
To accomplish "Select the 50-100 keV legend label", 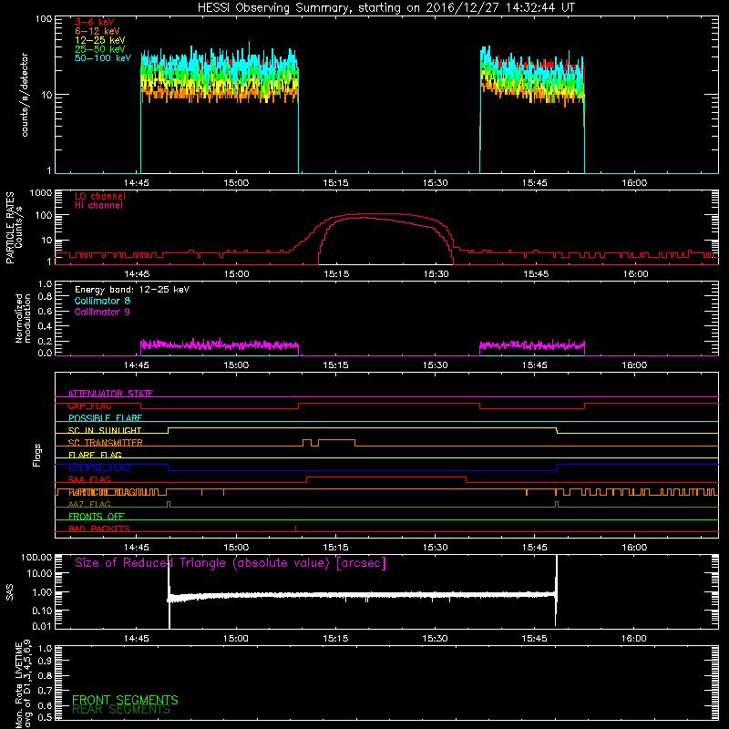I will tap(103, 58).
